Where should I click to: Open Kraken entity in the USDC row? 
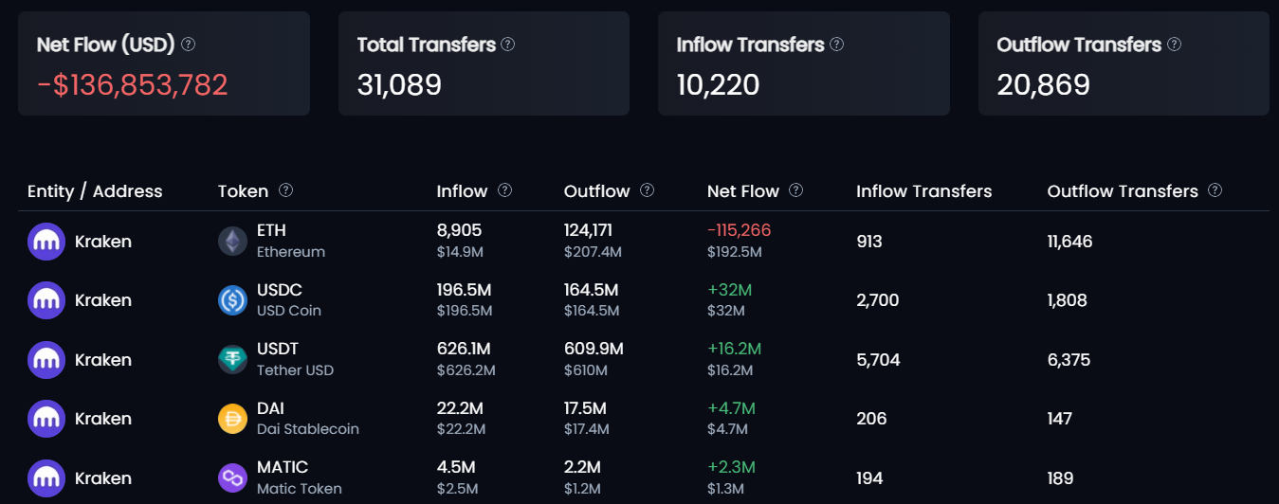[103, 300]
